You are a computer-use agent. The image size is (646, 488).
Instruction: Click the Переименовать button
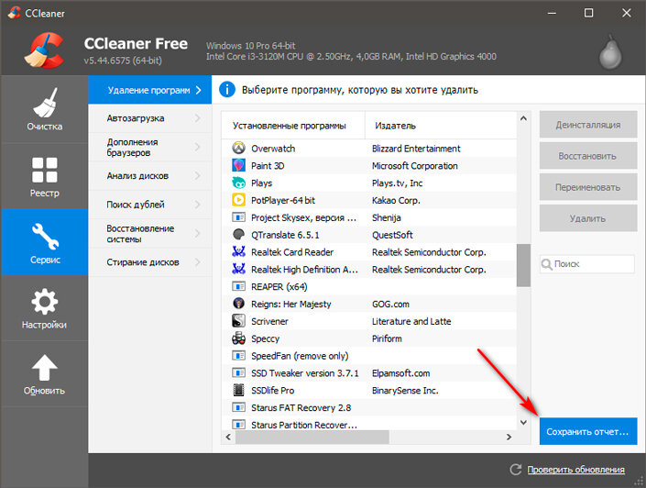(x=588, y=187)
